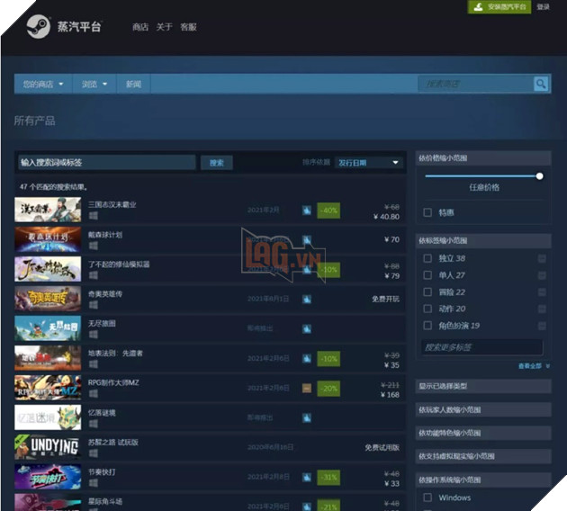Check the 动作 20 tag filter
The image size is (567, 511).
[427, 309]
